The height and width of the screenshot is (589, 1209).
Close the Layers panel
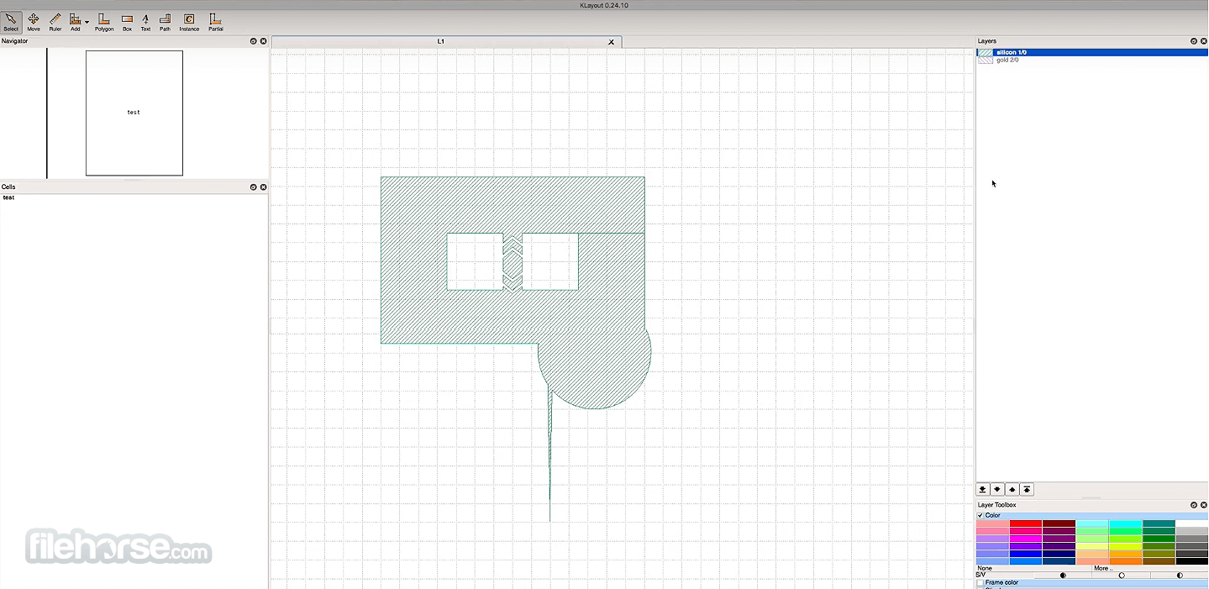point(1204,41)
